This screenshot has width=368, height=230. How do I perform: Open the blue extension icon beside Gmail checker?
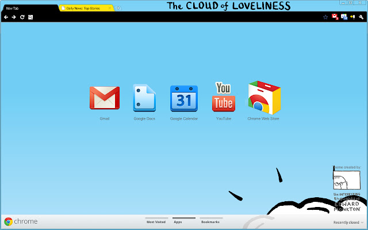(x=344, y=17)
